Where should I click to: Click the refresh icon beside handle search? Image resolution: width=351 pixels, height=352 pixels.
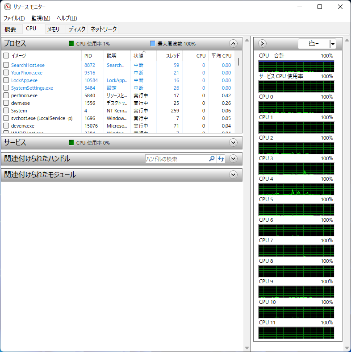(221, 159)
